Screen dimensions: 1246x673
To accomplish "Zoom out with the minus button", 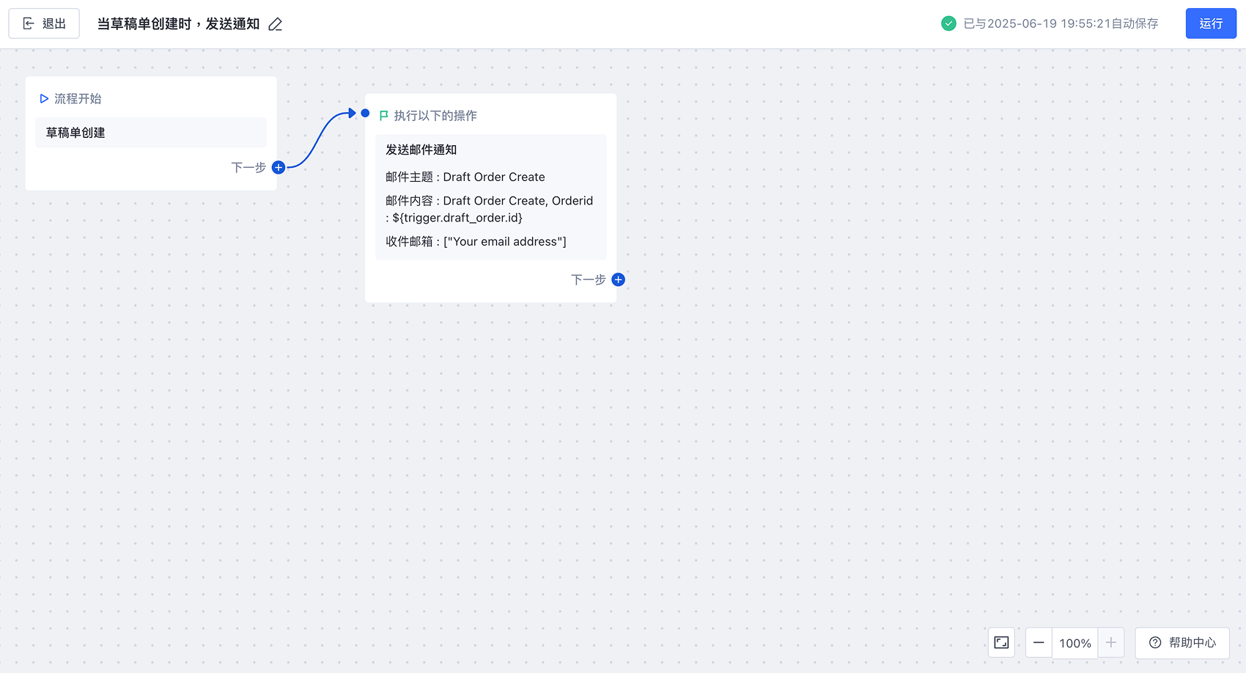I will [1039, 643].
